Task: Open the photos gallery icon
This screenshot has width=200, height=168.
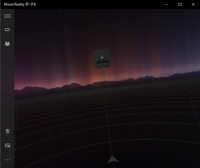Action: pyautogui.click(x=8, y=145)
